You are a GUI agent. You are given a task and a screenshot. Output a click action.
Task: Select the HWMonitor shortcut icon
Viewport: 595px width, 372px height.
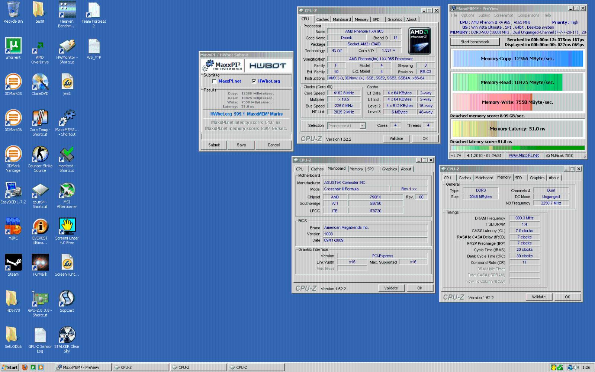tap(67, 46)
